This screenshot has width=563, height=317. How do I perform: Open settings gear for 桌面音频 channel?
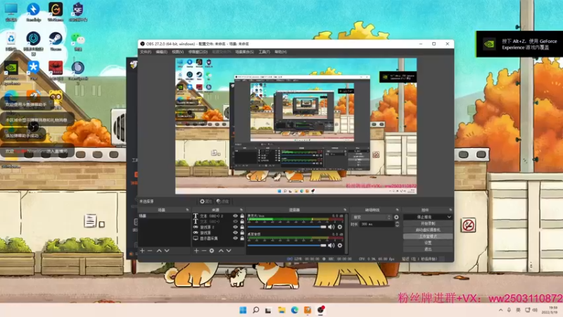point(340,245)
